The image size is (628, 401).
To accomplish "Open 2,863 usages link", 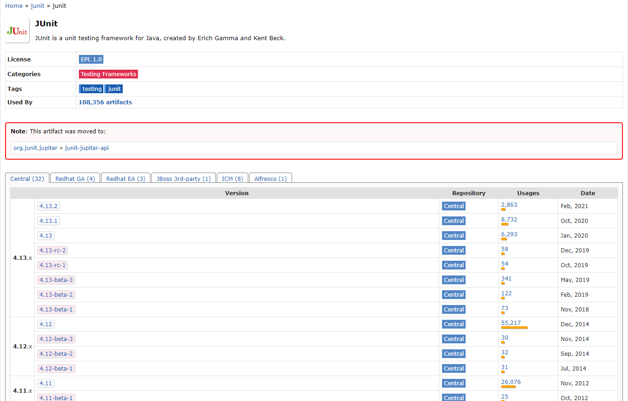I will pos(509,205).
